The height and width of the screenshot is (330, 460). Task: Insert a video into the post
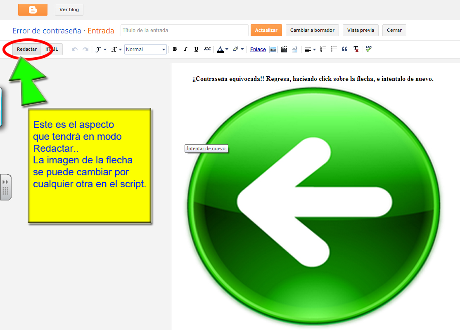tap(284, 49)
